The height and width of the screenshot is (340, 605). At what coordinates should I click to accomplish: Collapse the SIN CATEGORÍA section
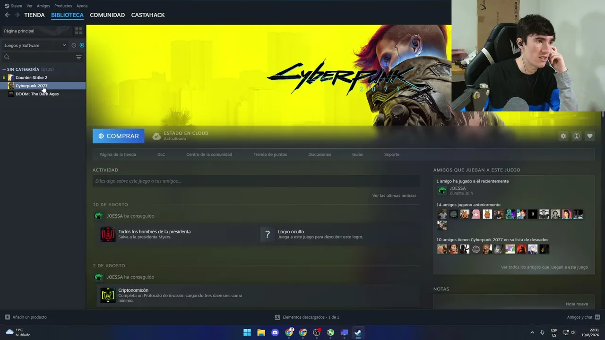pos(4,69)
